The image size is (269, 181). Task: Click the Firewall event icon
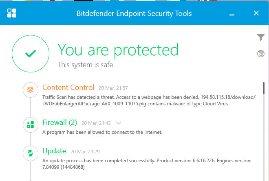(x=30, y=125)
